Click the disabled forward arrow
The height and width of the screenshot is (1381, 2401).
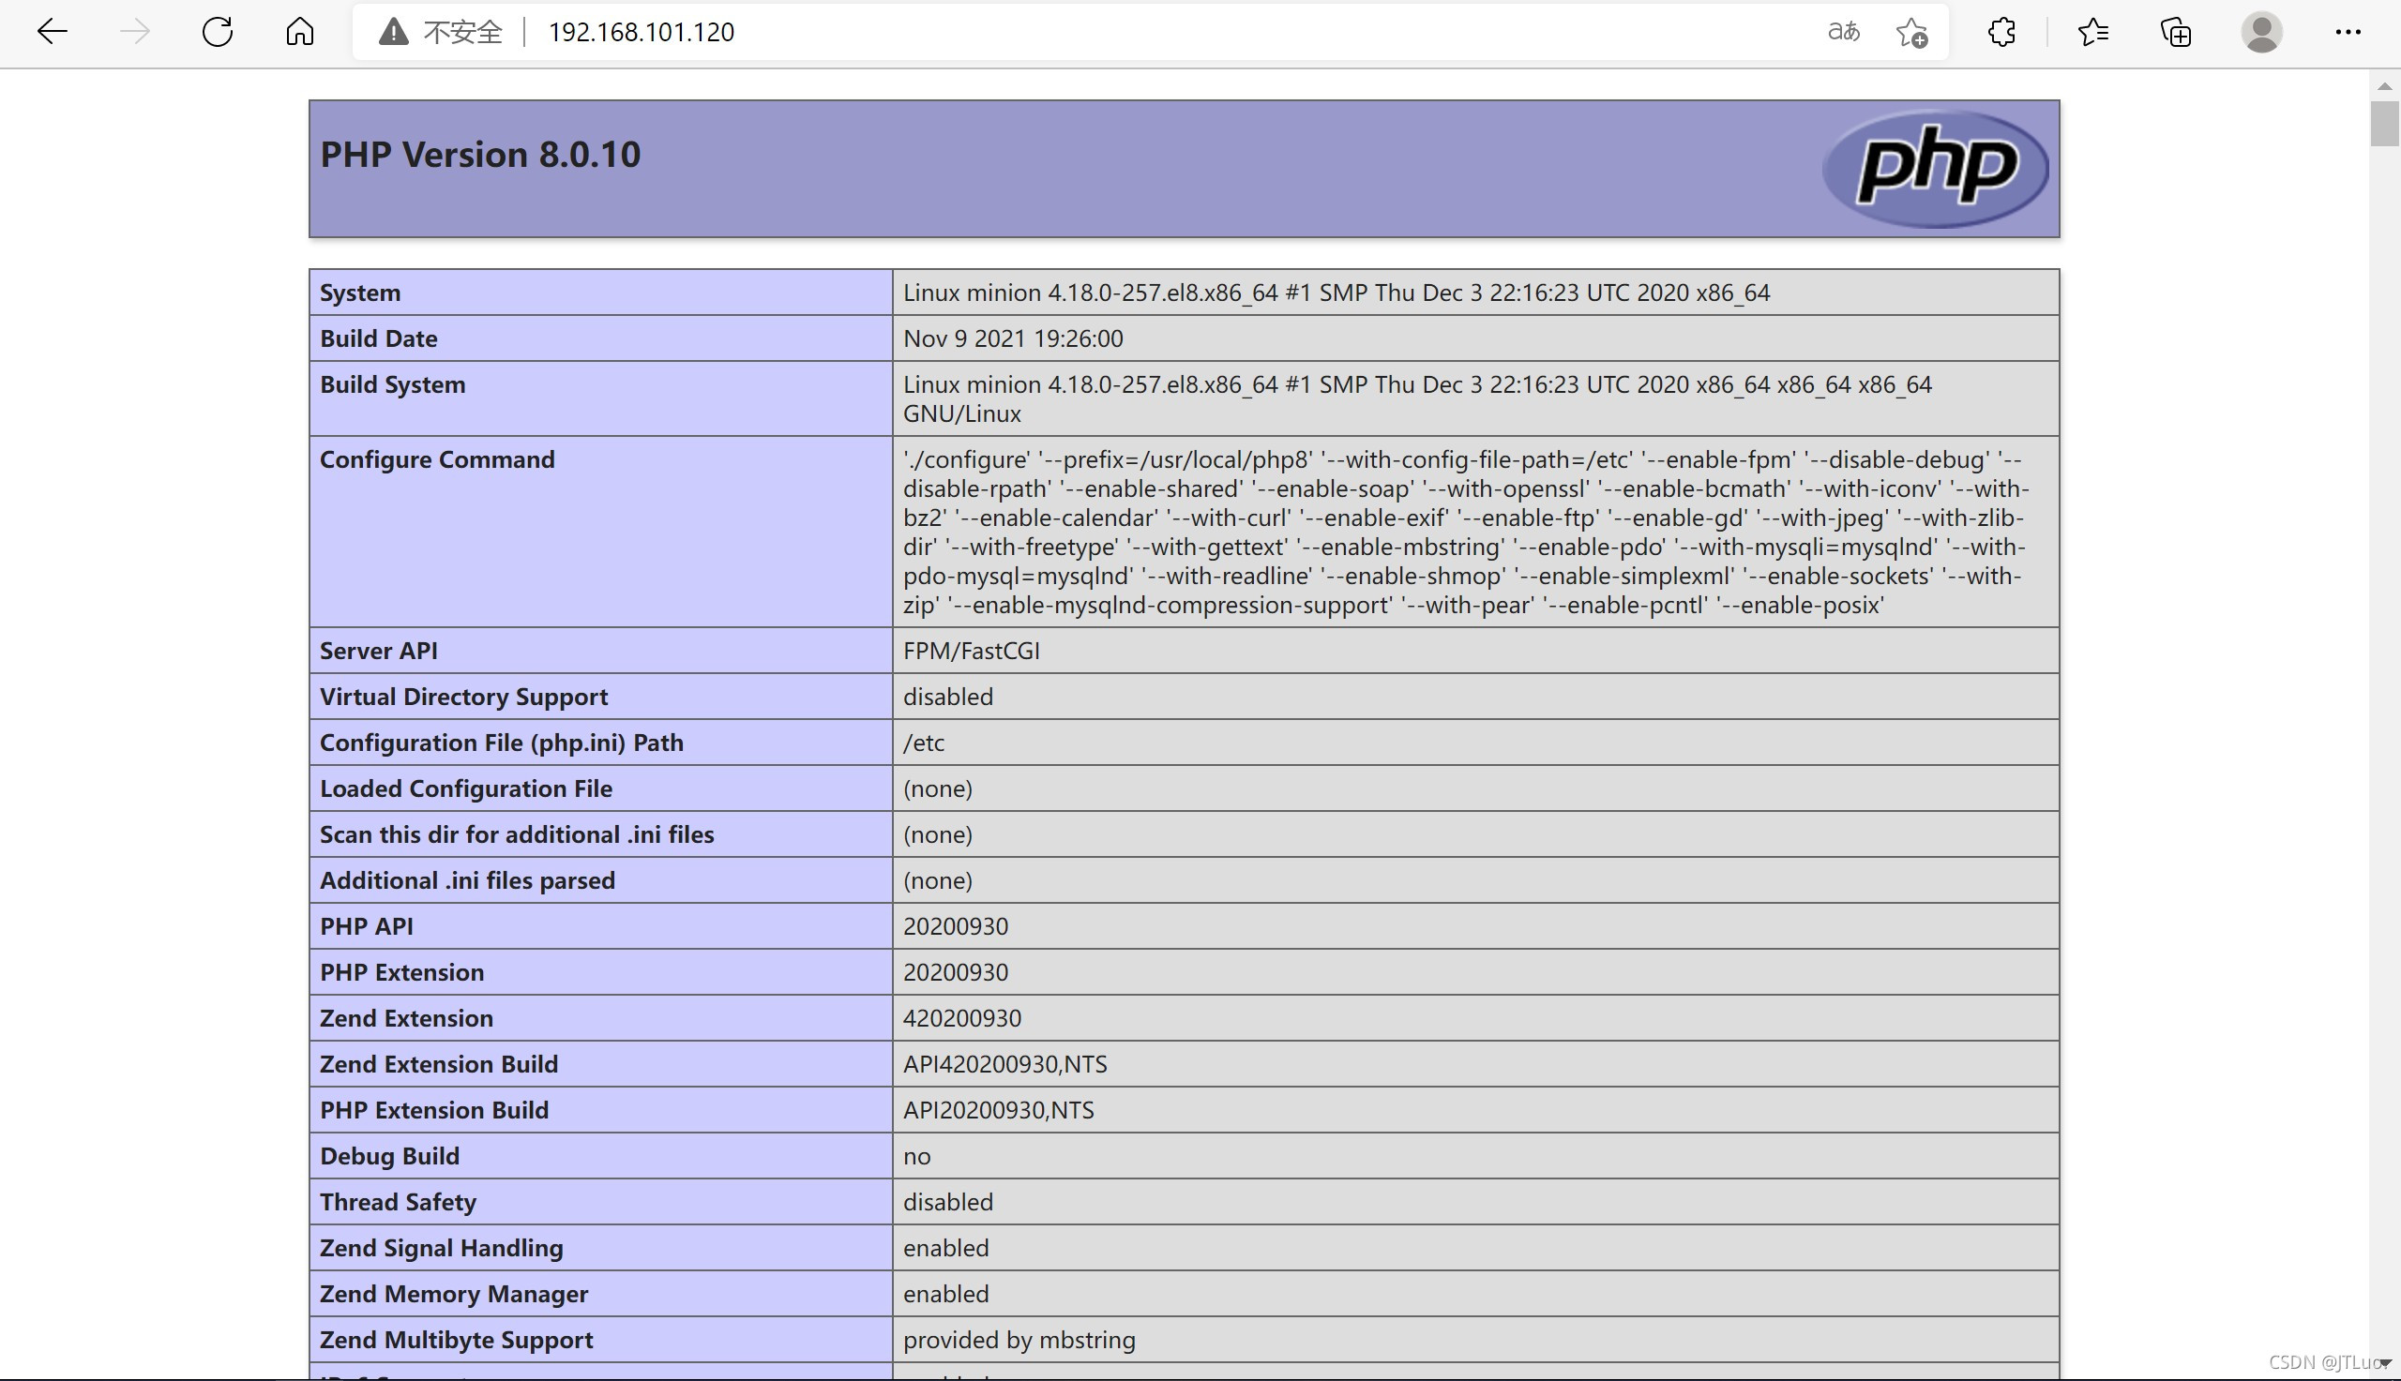[135, 32]
